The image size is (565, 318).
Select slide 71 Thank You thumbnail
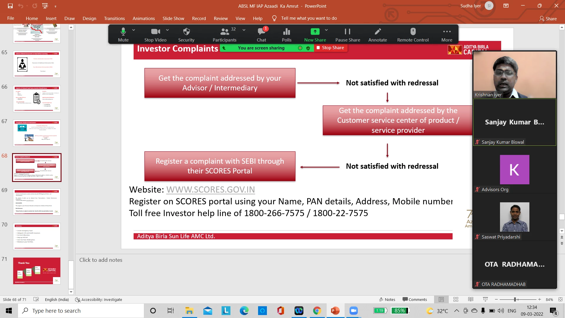point(37,271)
